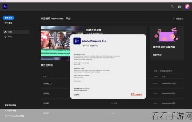This screenshot has height=122, width=192.
Task: Open the 创建社交视频 video thumbnail
Action: [x=55, y=43]
